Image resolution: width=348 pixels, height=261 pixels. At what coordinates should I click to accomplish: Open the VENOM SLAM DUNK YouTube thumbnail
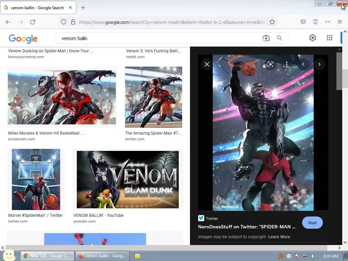point(128,179)
